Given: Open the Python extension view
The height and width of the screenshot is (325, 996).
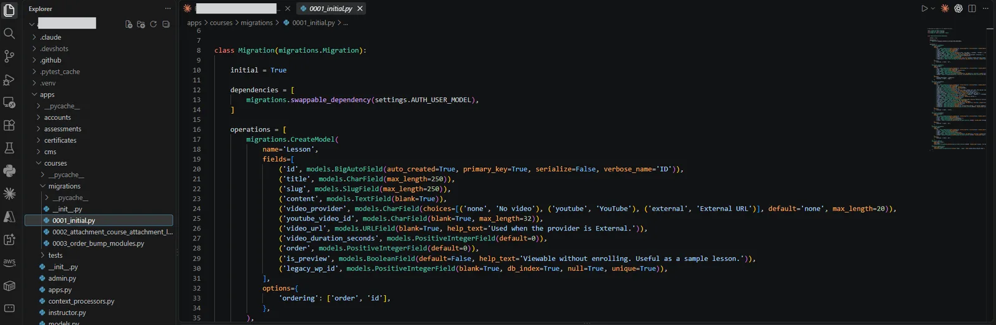Looking at the screenshot, I should 9,171.
